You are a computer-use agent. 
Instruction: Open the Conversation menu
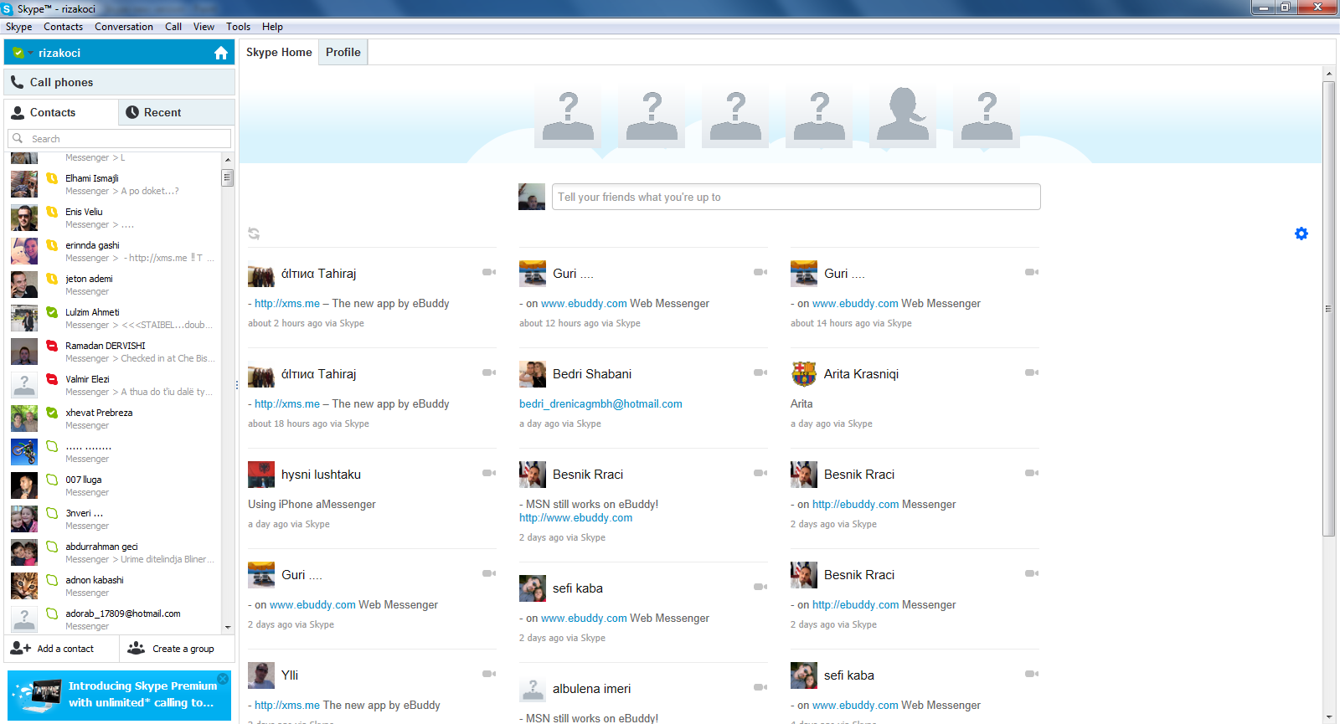click(x=124, y=27)
